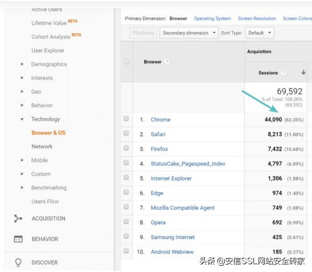Open the Network report
The height and width of the screenshot is (272, 312).
coord(42,147)
